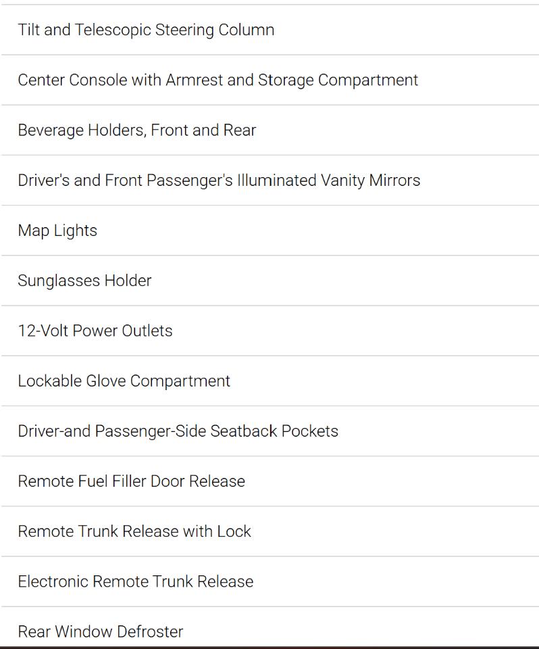This screenshot has width=539, height=649.
Task: Click the Sunglasses Holder entry
Action: tap(269, 281)
